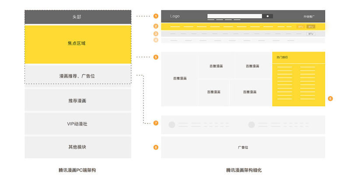Select the VIP动漫社 block
This screenshot has height=183, width=350.
coord(78,124)
